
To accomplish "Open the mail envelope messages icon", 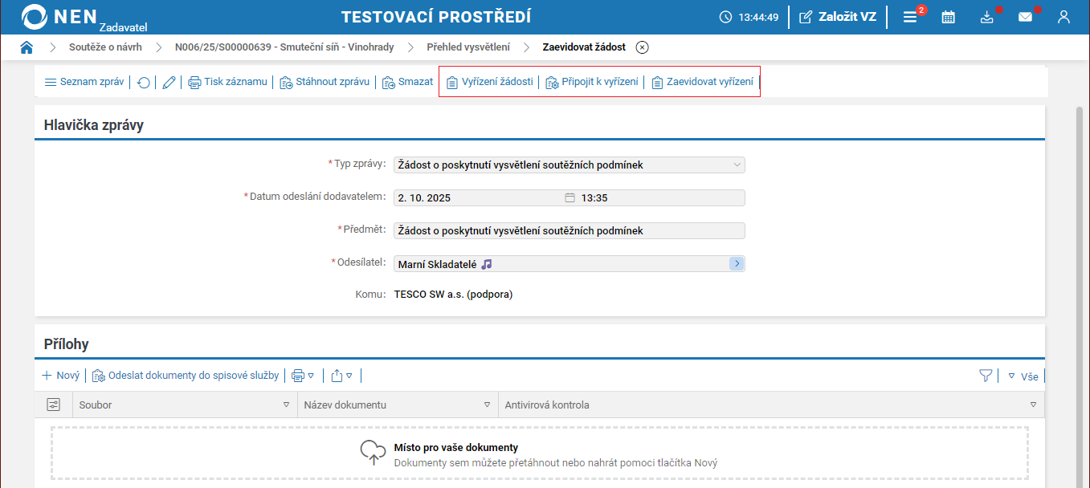I will (x=1026, y=17).
